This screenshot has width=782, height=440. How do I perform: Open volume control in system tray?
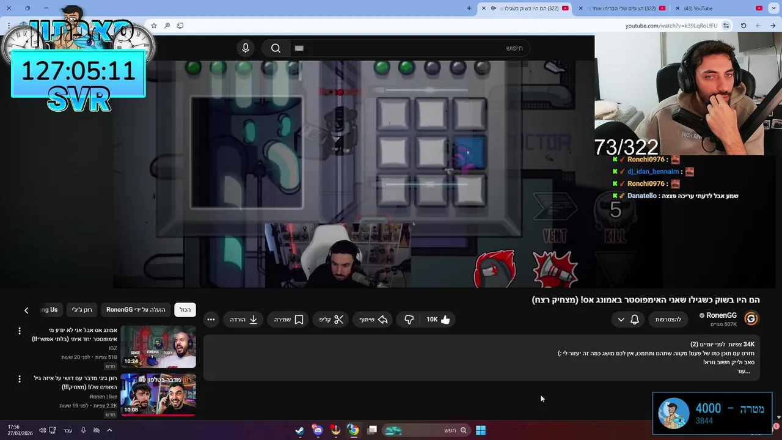click(x=42, y=430)
